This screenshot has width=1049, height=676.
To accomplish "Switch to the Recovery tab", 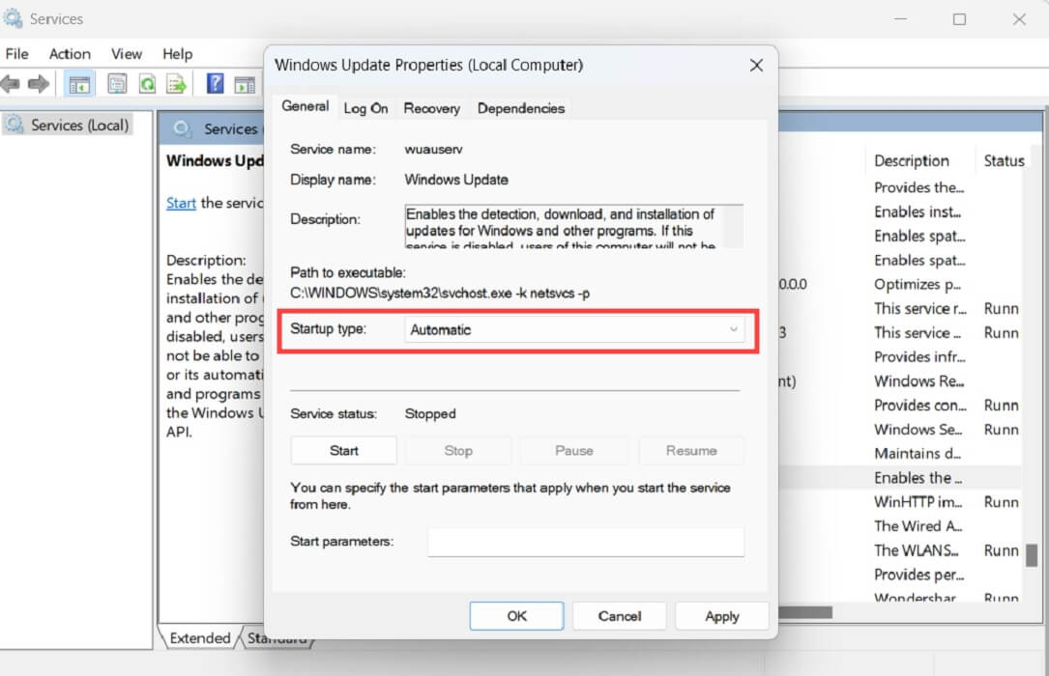I will coord(431,108).
